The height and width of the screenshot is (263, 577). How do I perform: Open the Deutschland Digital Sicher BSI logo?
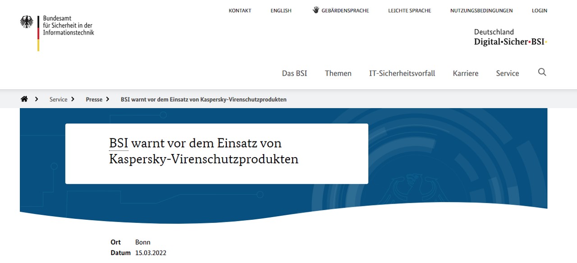(510, 37)
